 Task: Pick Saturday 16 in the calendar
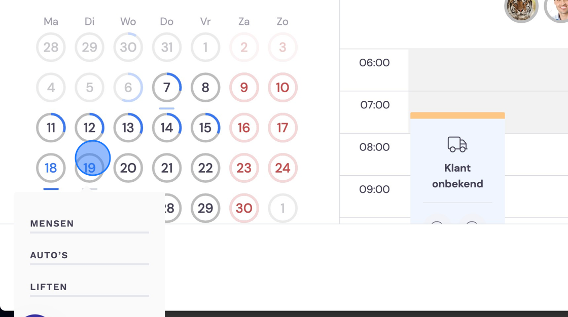point(244,128)
